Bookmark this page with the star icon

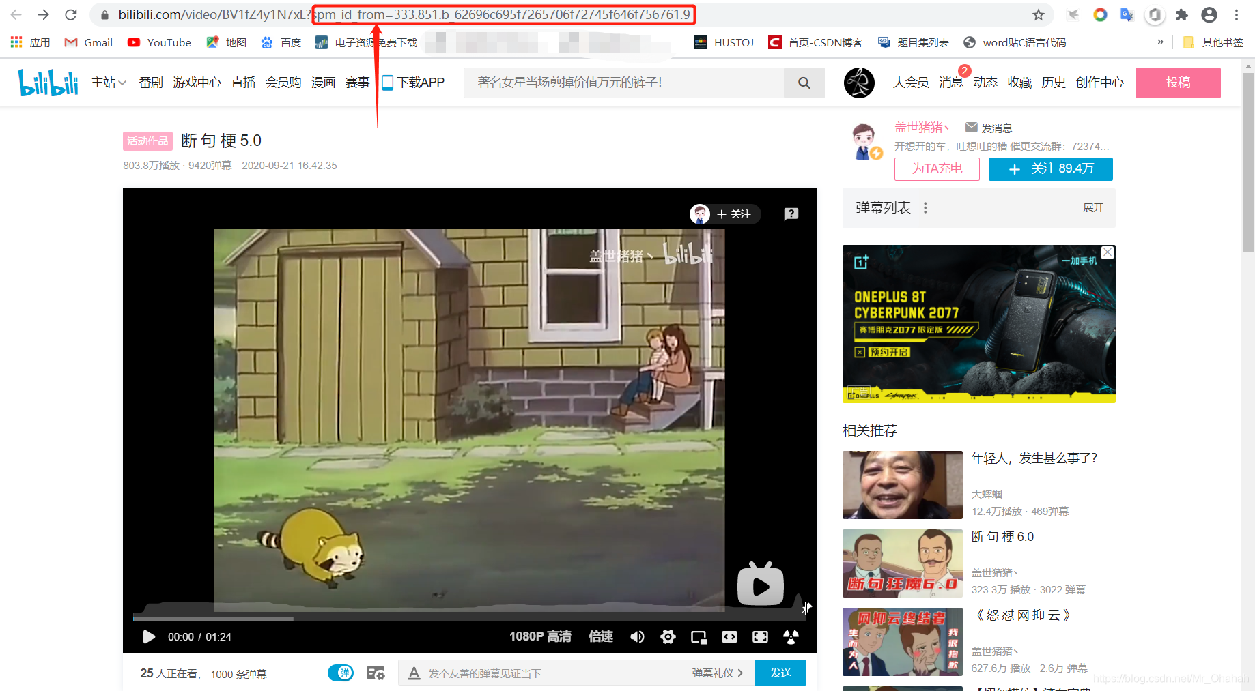[x=1039, y=14]
